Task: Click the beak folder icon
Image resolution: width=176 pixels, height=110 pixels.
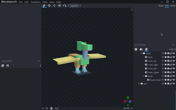Action: 146,76
